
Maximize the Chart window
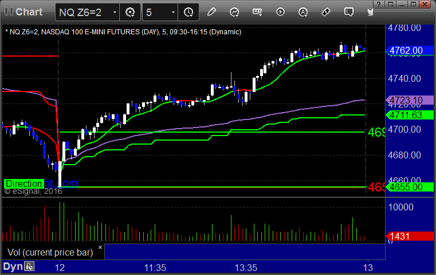tap(414, 4)
